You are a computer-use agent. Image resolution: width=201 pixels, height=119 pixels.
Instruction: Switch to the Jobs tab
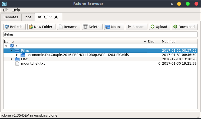point(28,17)
